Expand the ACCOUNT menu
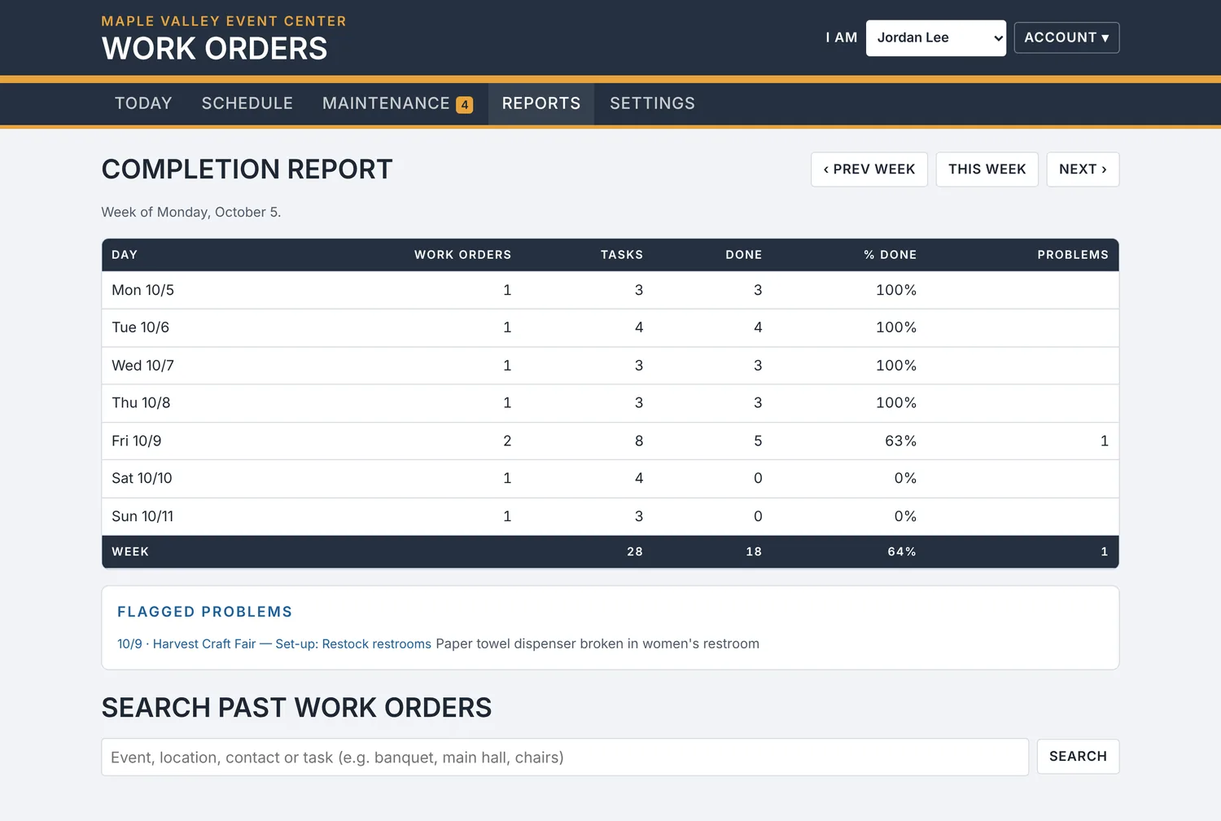This screenshot has width=1221, height=821. [1066, 37]
